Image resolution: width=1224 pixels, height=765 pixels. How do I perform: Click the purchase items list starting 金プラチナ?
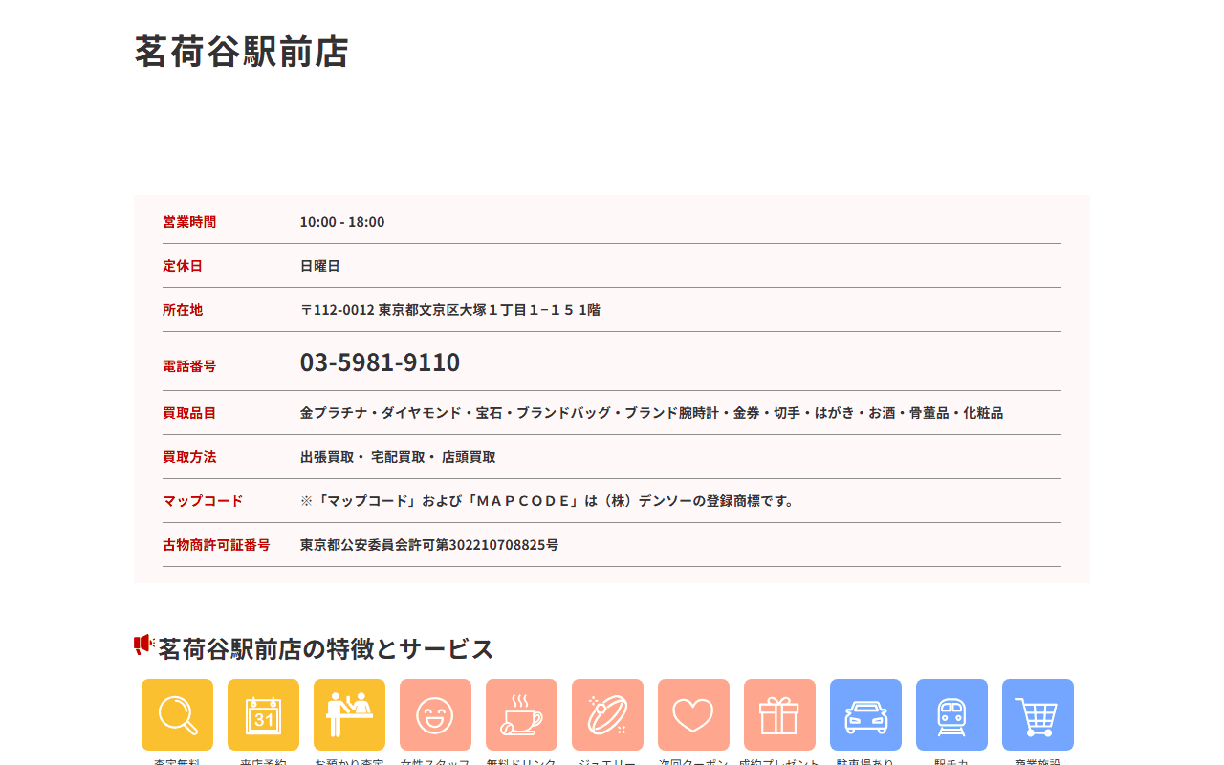pyautogui.click(x=651, y=413)
